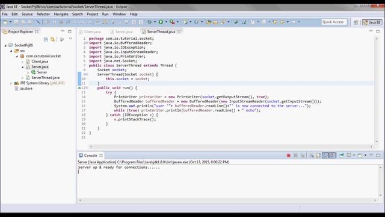The height and width of the screenshot is (217, 385).
Task: Click Collapse All icon in Project Explorer
Action: coord(46,39)
